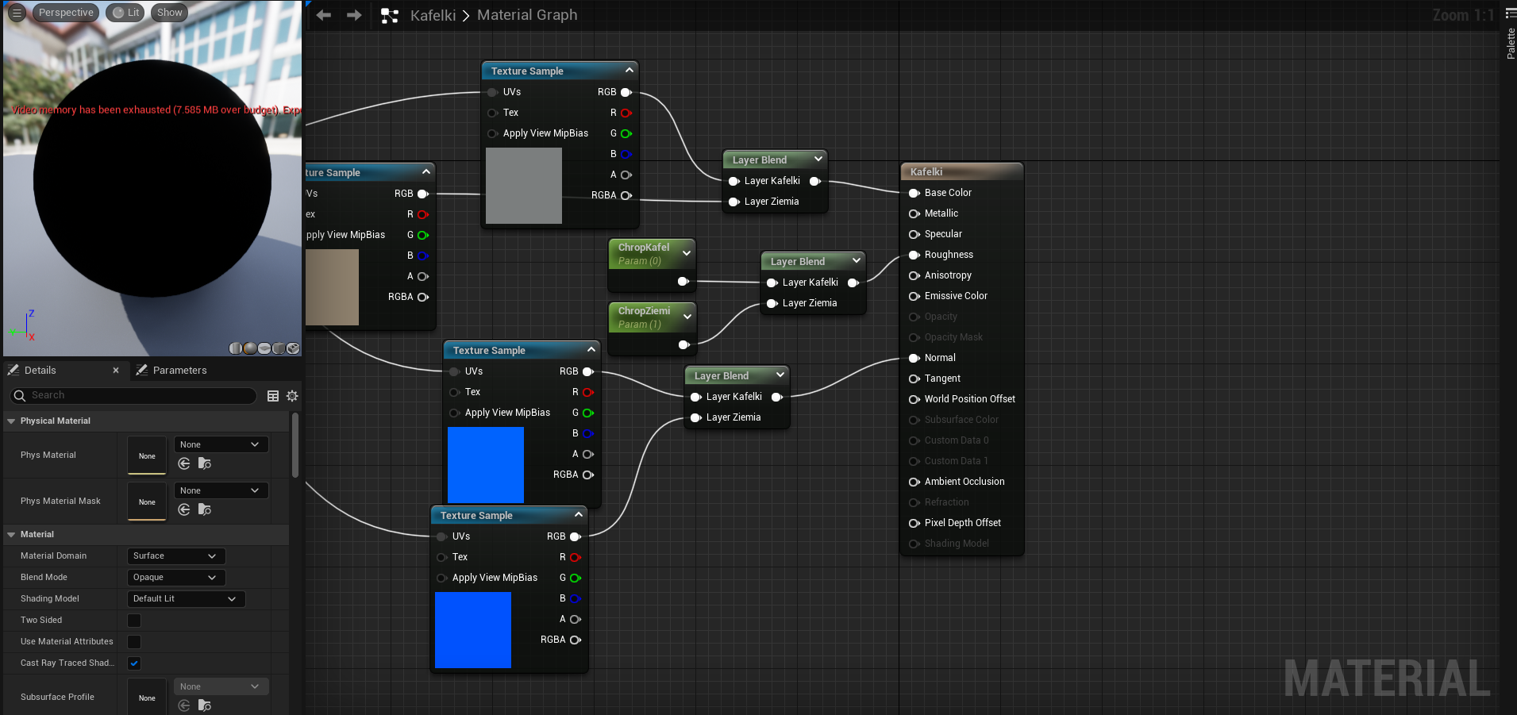Click the property matrix display icon beside Search
This screenshot has height=715, width=1517.
(x=273, y=396)
